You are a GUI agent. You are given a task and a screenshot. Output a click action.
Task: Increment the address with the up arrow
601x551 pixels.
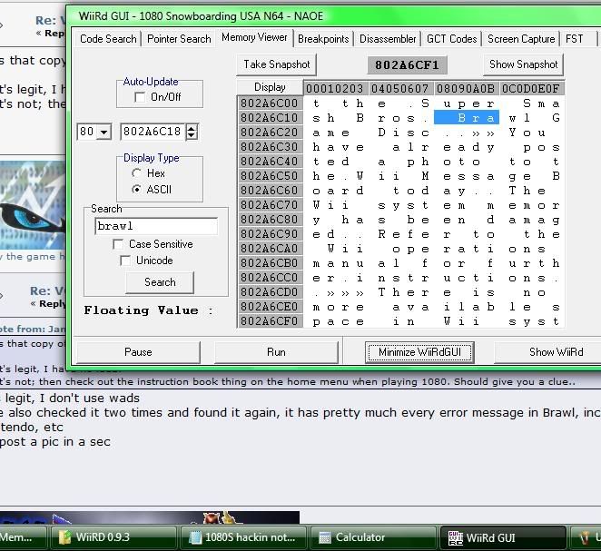click(x=192, y=128)
